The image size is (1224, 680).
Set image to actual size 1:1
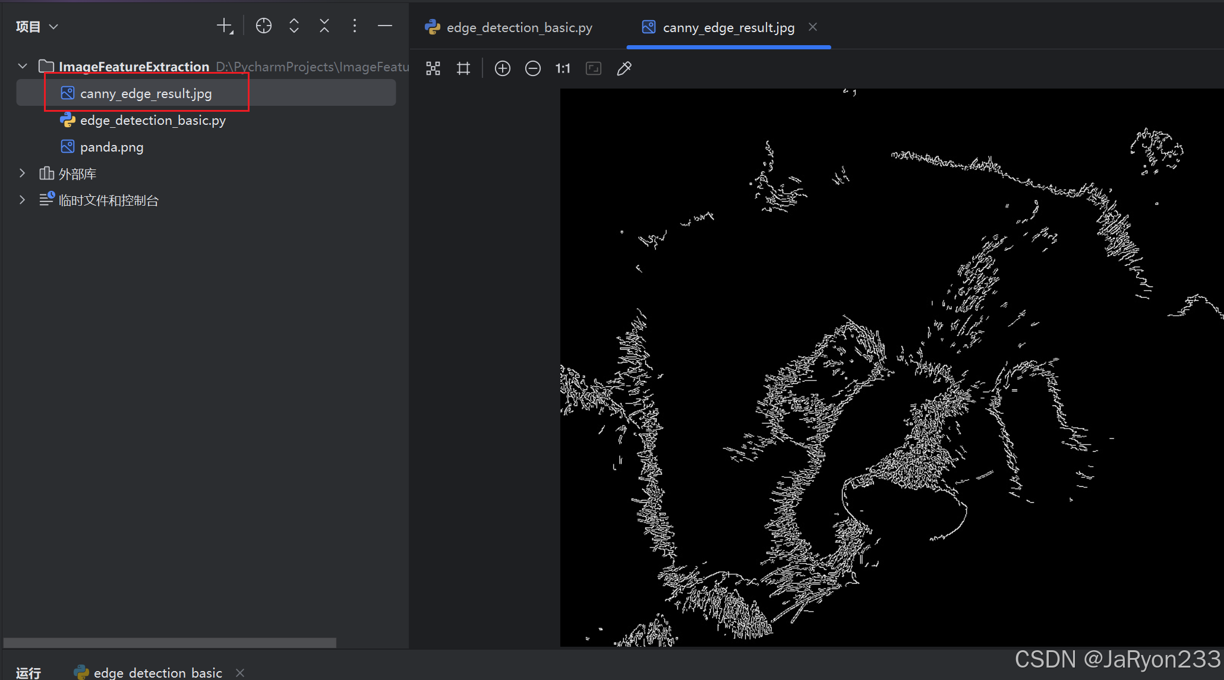(x=563, y=69)
